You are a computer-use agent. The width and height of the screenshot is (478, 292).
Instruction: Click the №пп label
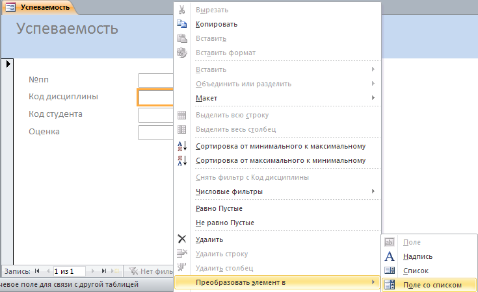point(39,79)
